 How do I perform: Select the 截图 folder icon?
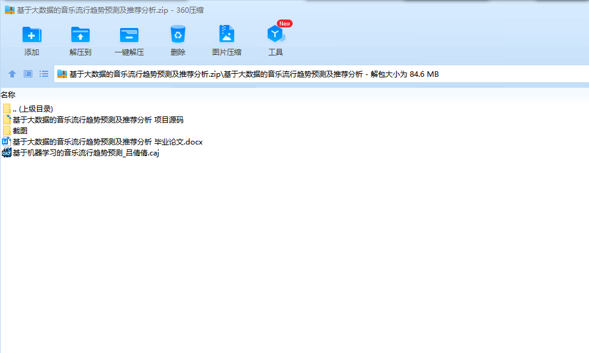pyautogui.click(x=7, y=130)
